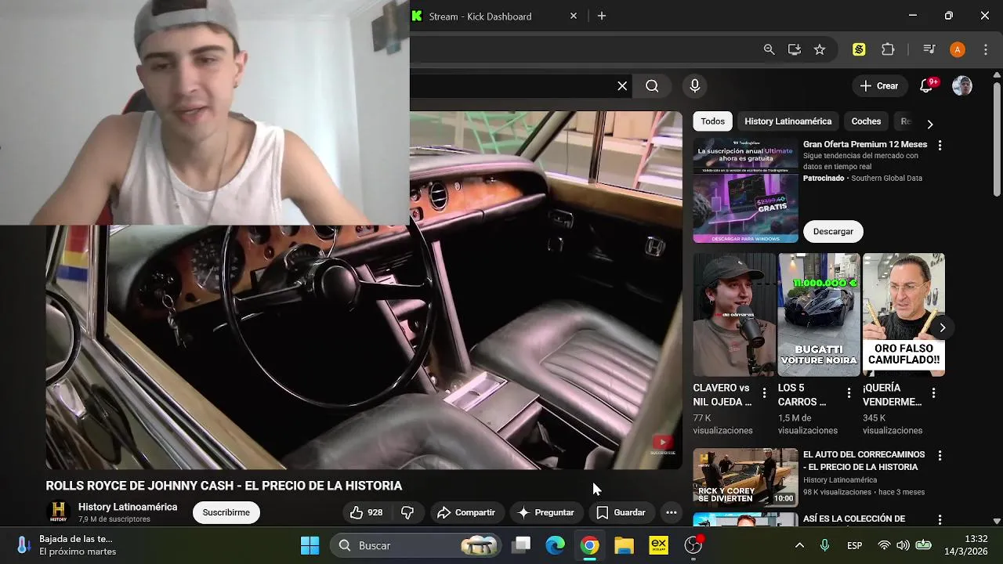Image resolution: width=1003 pixels, height=564 pixels.
Task: Open EL AUTO DEL CORRECAMINOS video thumbnail
Action: (x=745, y=477)
